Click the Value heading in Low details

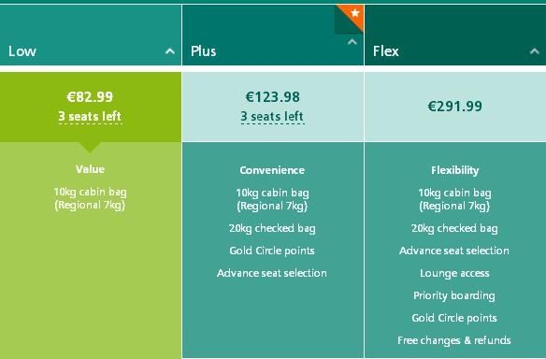click(90, 169)
